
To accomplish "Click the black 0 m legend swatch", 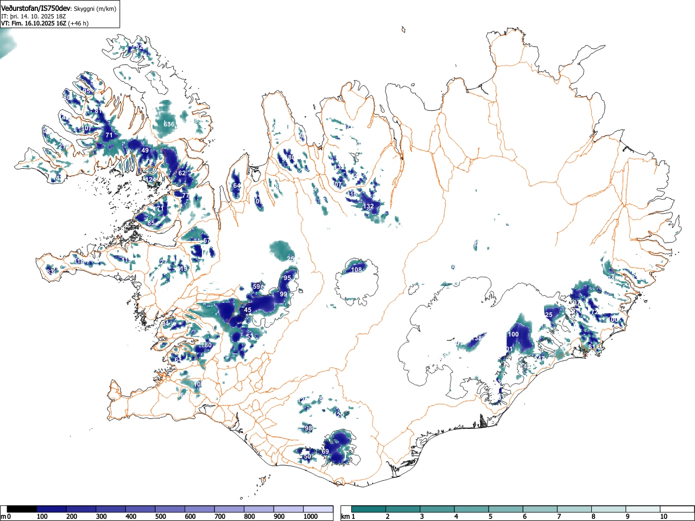I will (22, 509).
